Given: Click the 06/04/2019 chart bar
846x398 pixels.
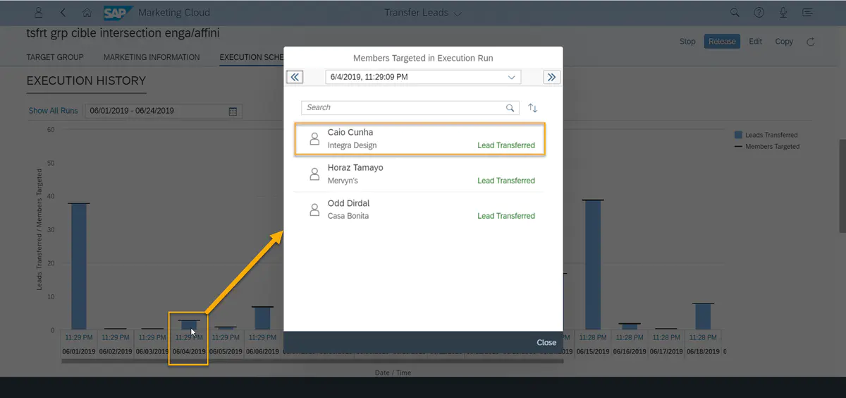Looking at the screenshot, I should [x=189, y=325].
